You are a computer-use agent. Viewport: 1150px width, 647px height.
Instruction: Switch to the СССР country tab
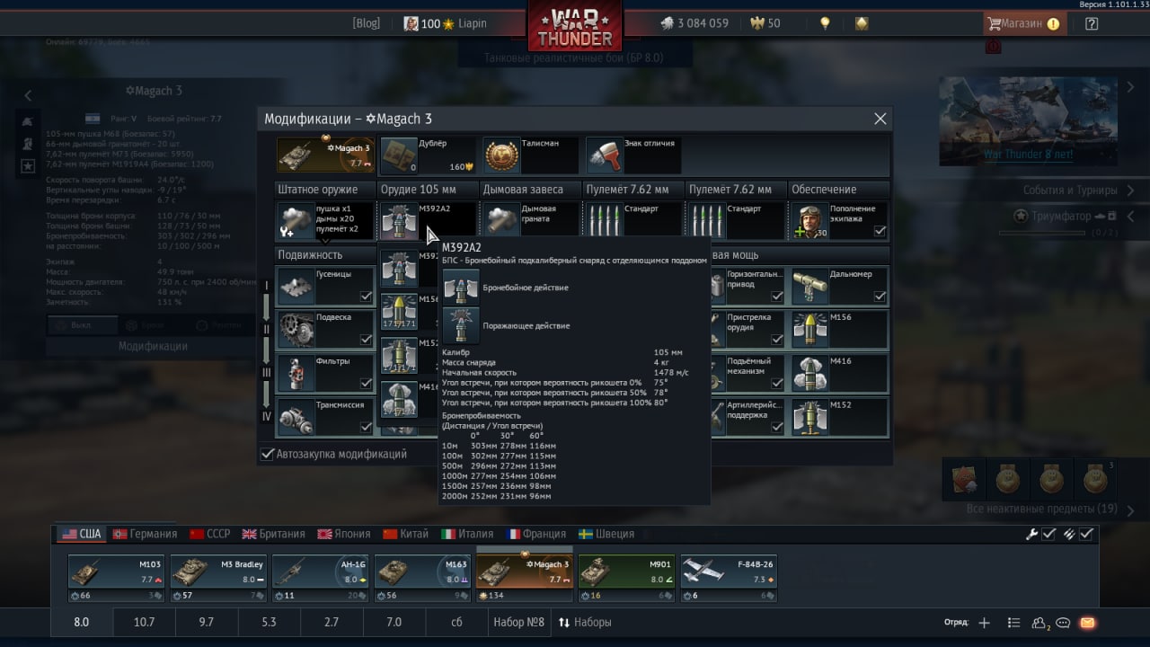coord(210,534)
